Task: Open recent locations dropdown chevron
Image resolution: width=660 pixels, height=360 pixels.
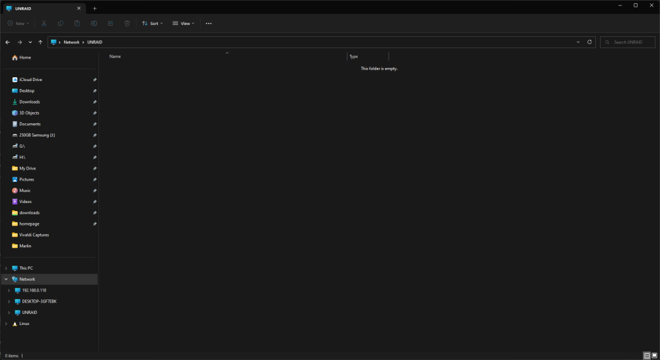Action: coord(30,42)
